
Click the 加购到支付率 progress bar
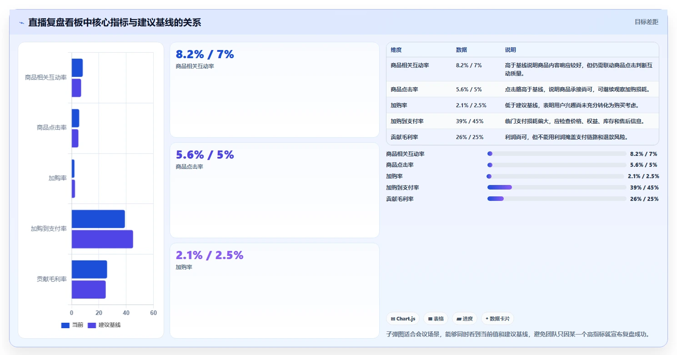click(x=557, y=187)
